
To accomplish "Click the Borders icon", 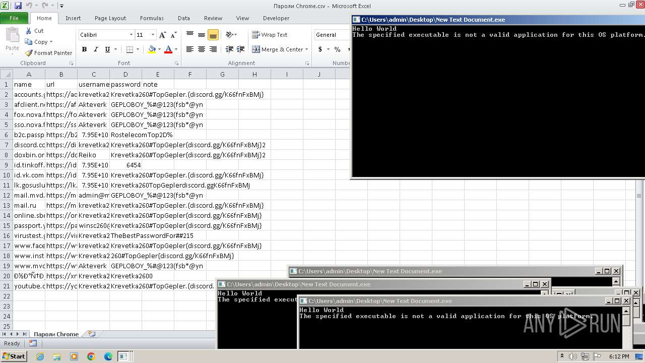I will (x=130, y=49).
